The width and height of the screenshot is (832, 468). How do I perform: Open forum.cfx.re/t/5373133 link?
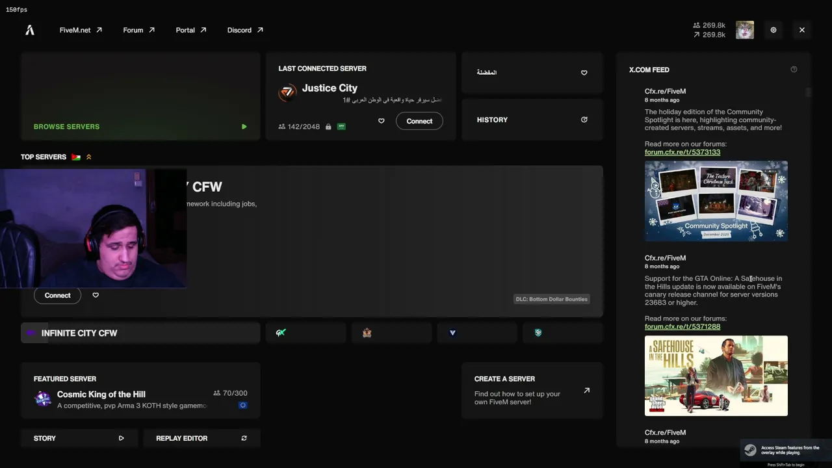click(x=682, y=152)
